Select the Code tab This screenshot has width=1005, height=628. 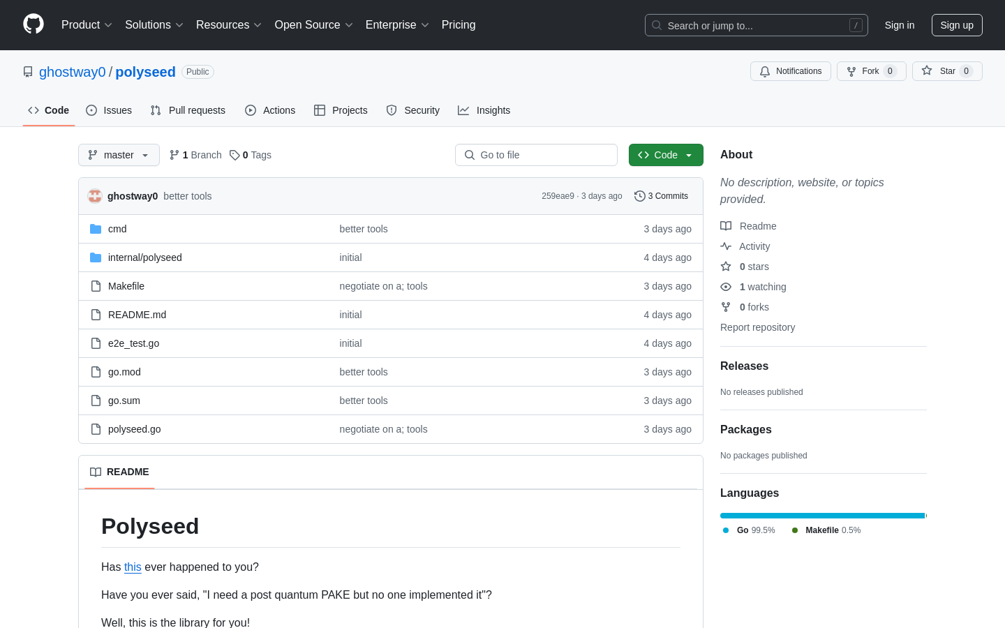49,110
